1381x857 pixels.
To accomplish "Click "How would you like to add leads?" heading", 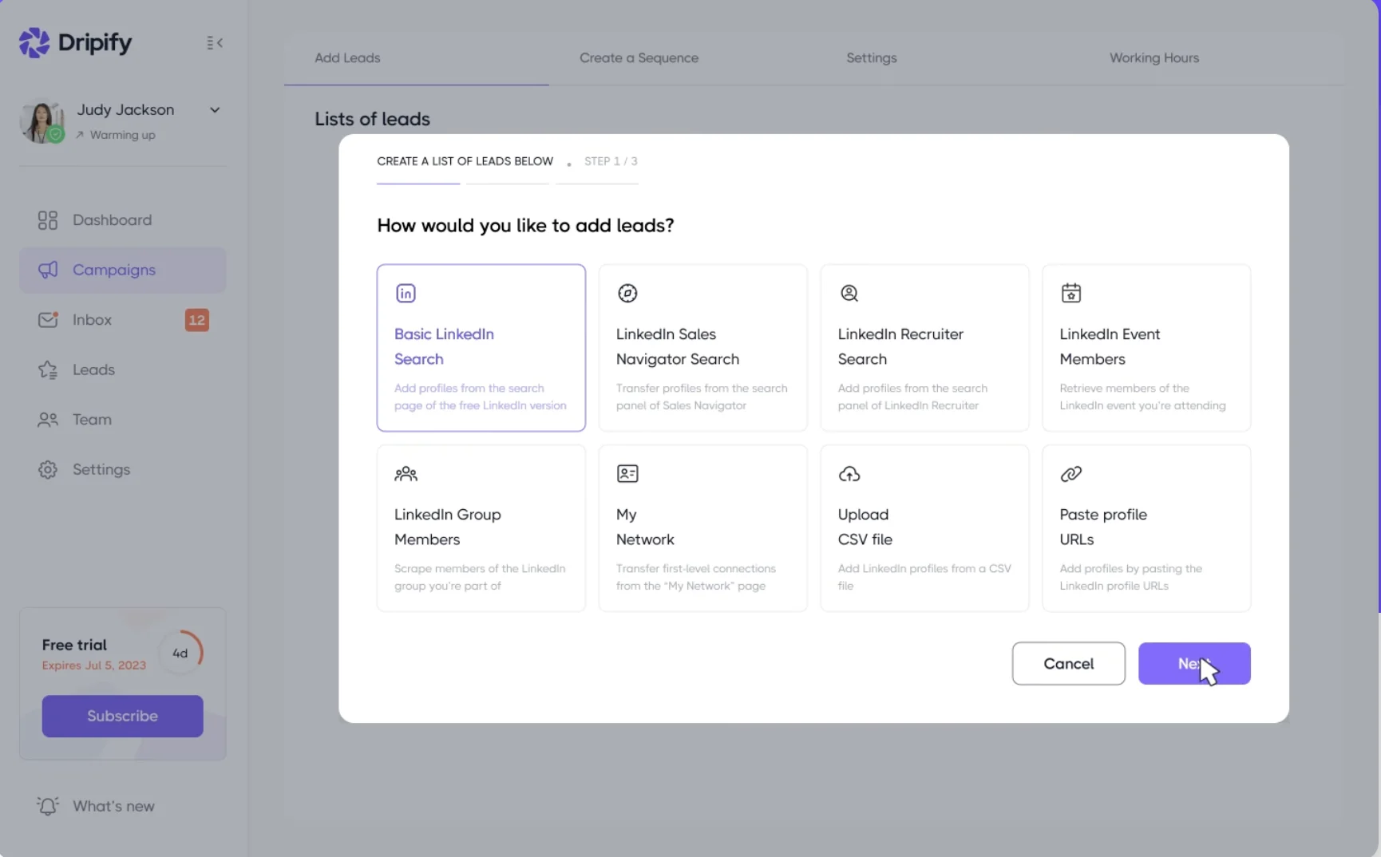I will [x=525, y=226].
